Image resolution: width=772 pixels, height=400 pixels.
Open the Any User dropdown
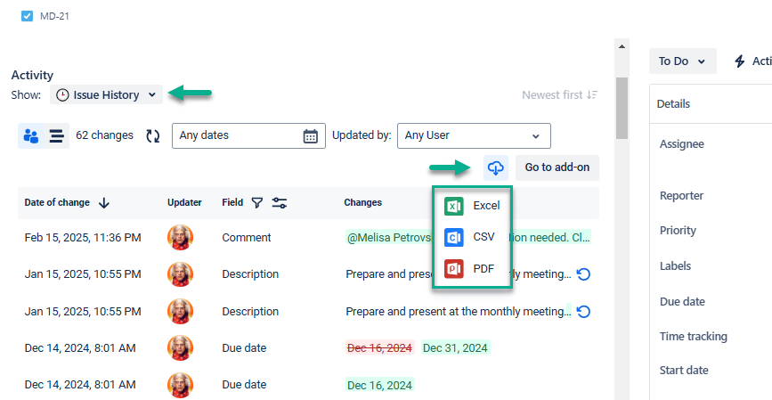[x=474, y=135]
